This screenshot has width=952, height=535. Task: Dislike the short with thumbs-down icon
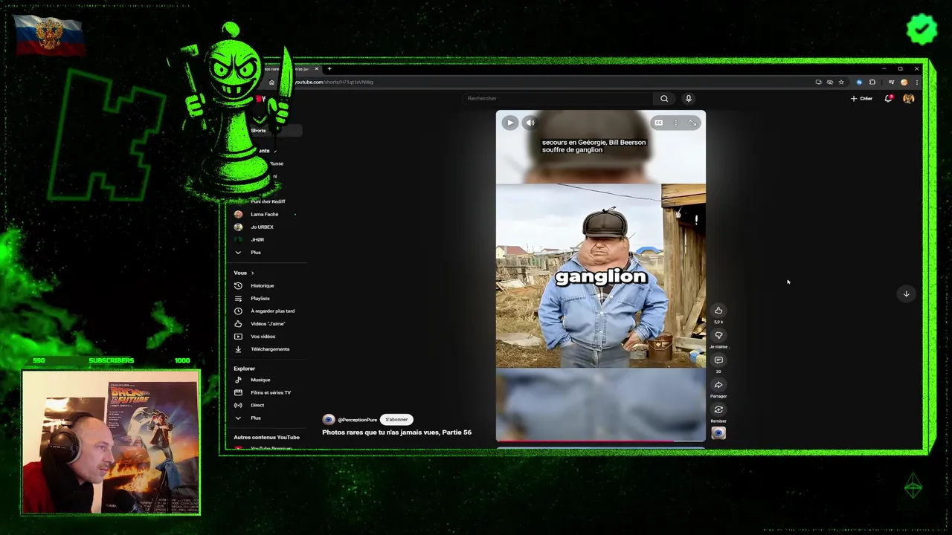click(x=718, y=335)
